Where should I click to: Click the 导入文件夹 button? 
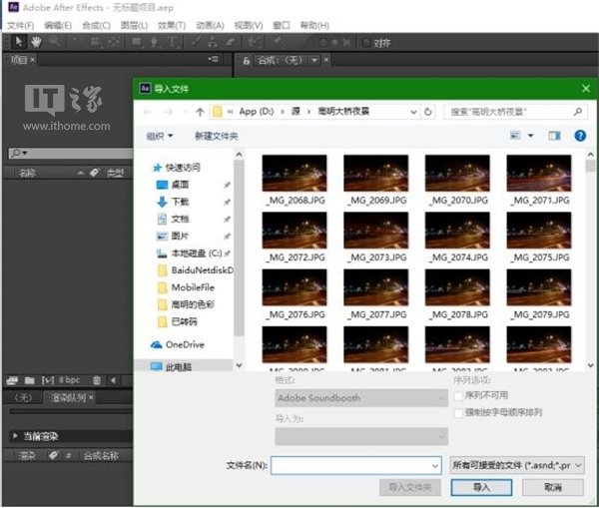coord(410,487)
